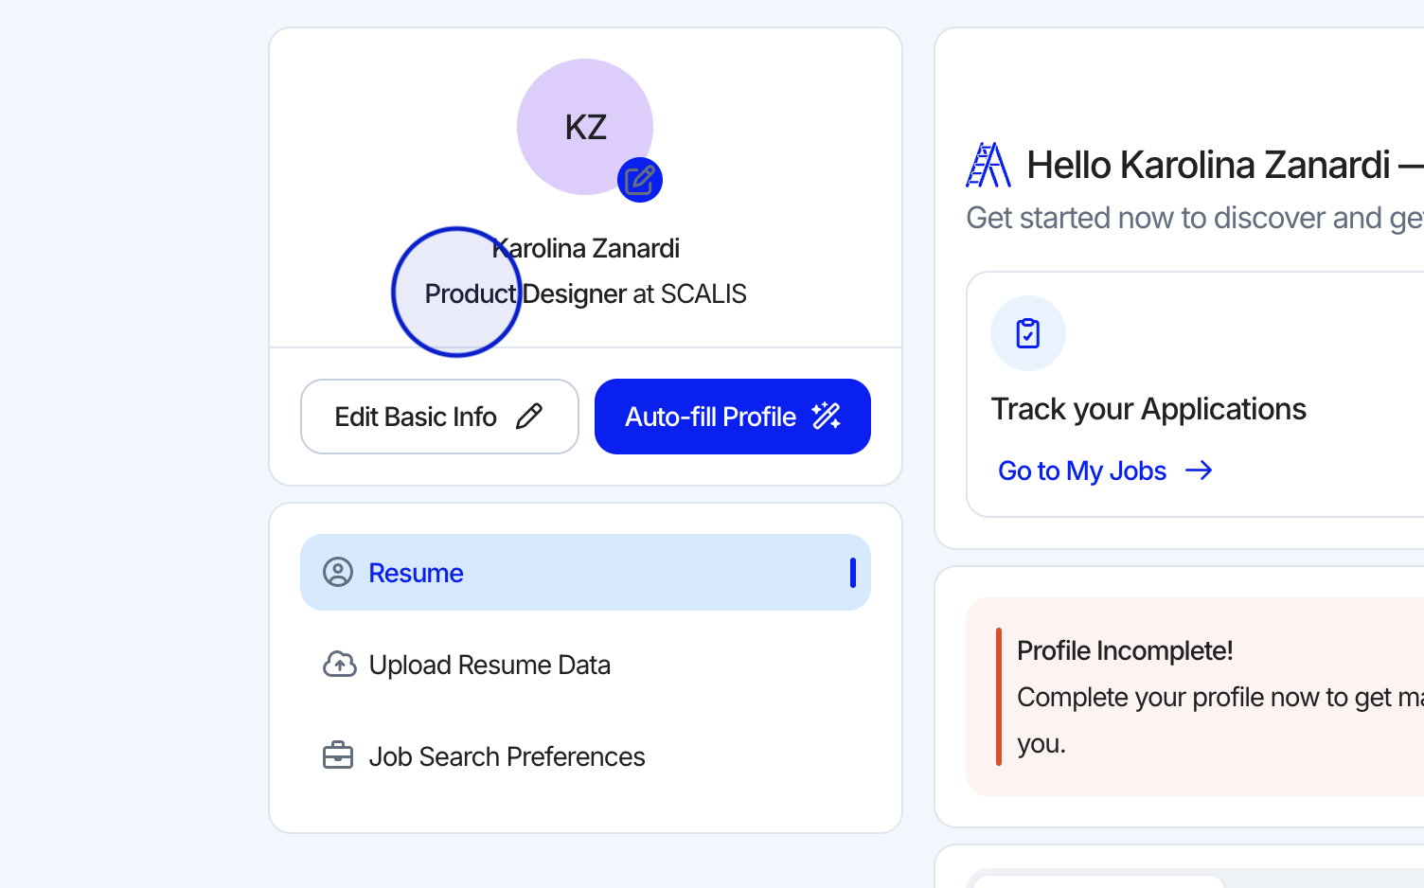
Task: Click the person icon beside Resume
Action: point(338,572)
